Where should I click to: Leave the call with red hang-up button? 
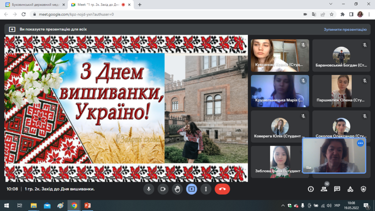tap(222, 189)
